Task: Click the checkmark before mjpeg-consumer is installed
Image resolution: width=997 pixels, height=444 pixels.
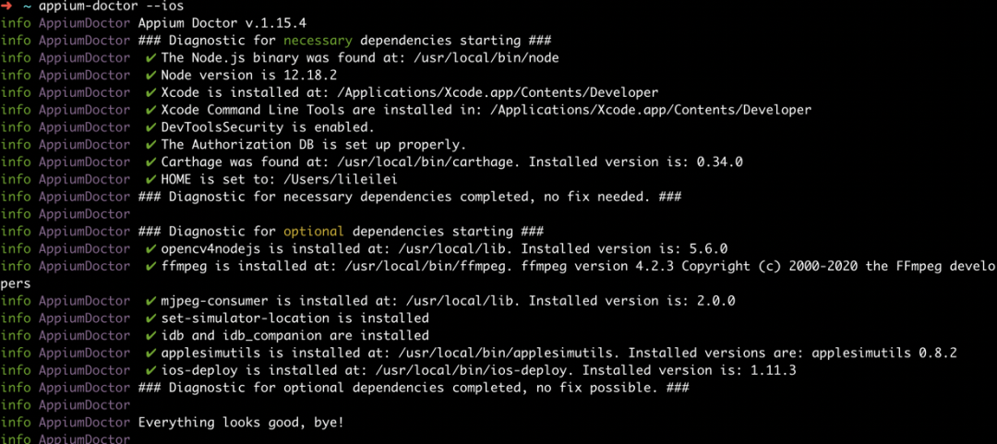Action: click(150, 300)
